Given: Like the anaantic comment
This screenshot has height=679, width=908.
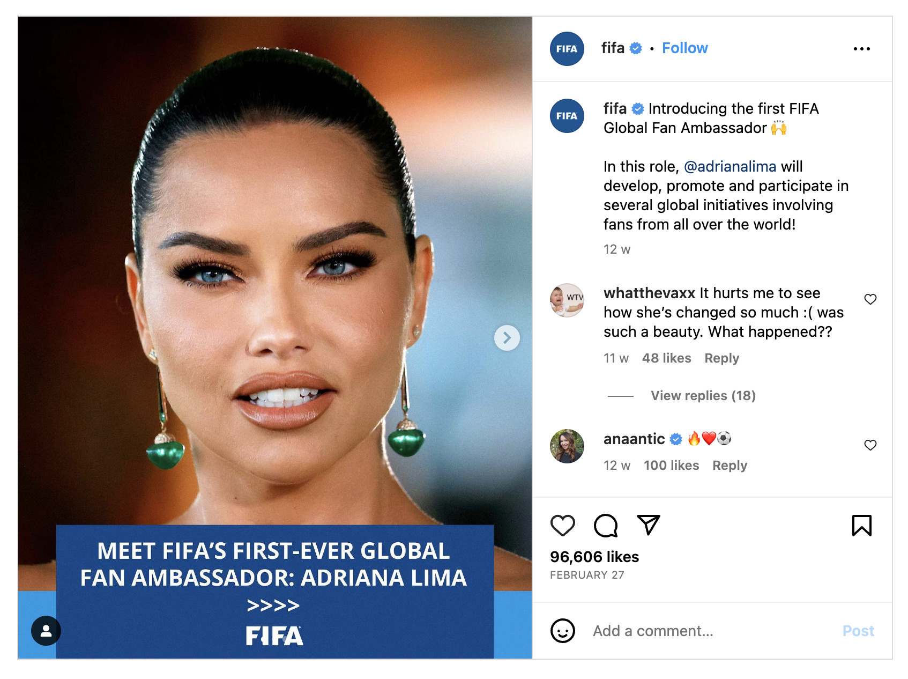Looking at the screenshot, I should [x=870, y=445].
